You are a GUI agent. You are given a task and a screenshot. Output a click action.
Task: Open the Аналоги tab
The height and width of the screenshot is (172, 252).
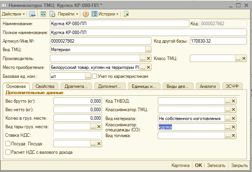208,86
